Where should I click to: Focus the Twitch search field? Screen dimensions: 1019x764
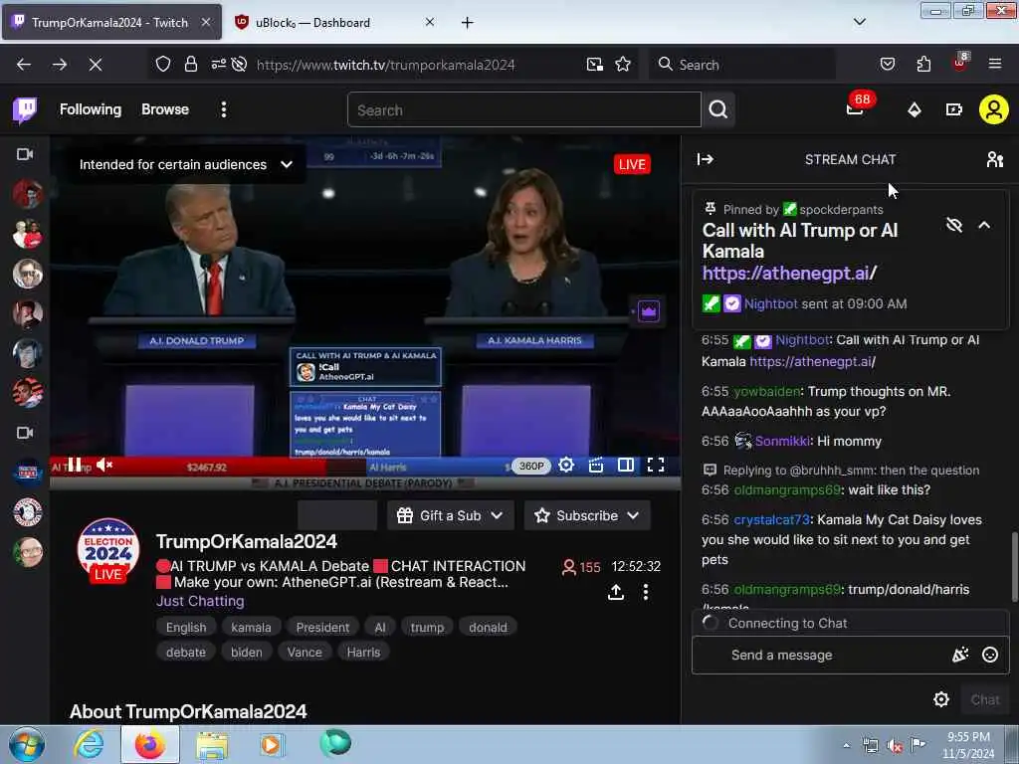point(523,109)
